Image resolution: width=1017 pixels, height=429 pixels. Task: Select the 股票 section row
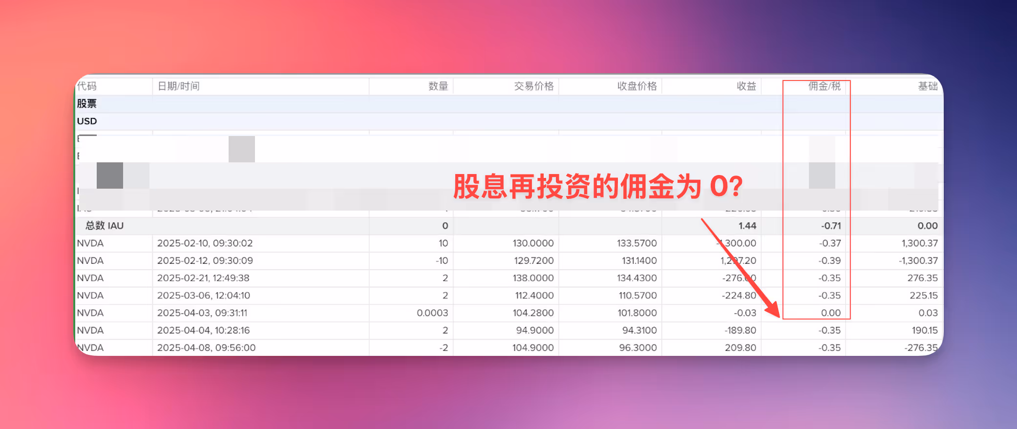509,104
